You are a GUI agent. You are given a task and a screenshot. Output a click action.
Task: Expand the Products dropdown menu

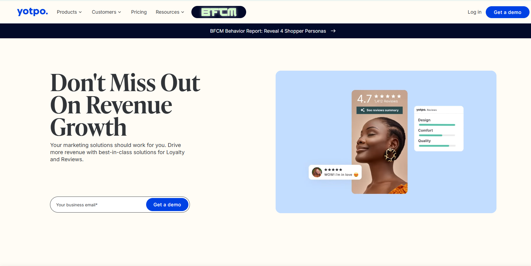[x=69, y=12]
